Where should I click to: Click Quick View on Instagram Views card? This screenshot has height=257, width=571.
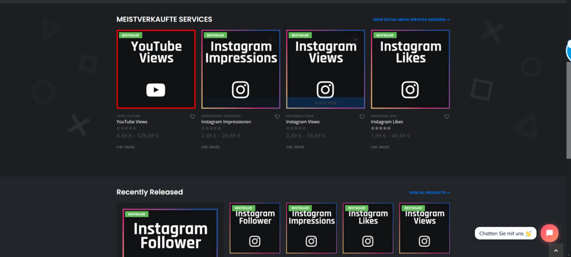click(x=325, y=103)
